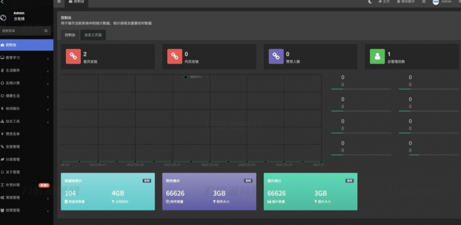461x225 pixels.
Task: Click the red 内页友链 link icon
Action: [175, 57]
